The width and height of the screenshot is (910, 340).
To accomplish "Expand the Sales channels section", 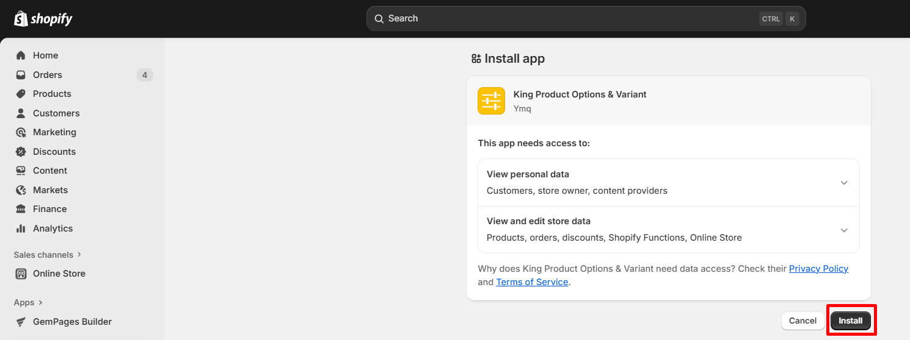I will tap(79, 255).
